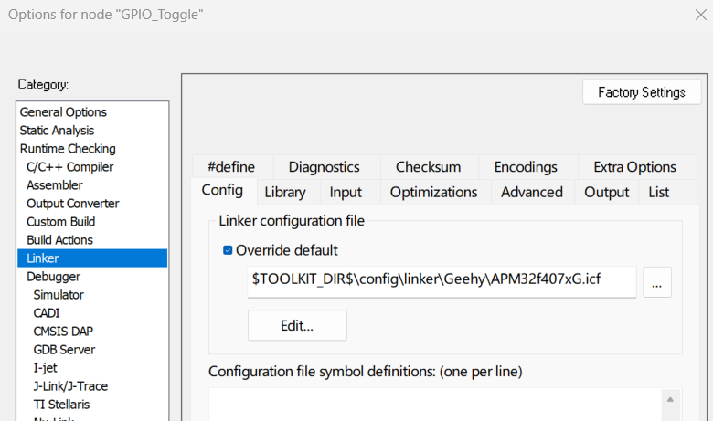
Task: Select General Options category
Action: coord(63,112)
